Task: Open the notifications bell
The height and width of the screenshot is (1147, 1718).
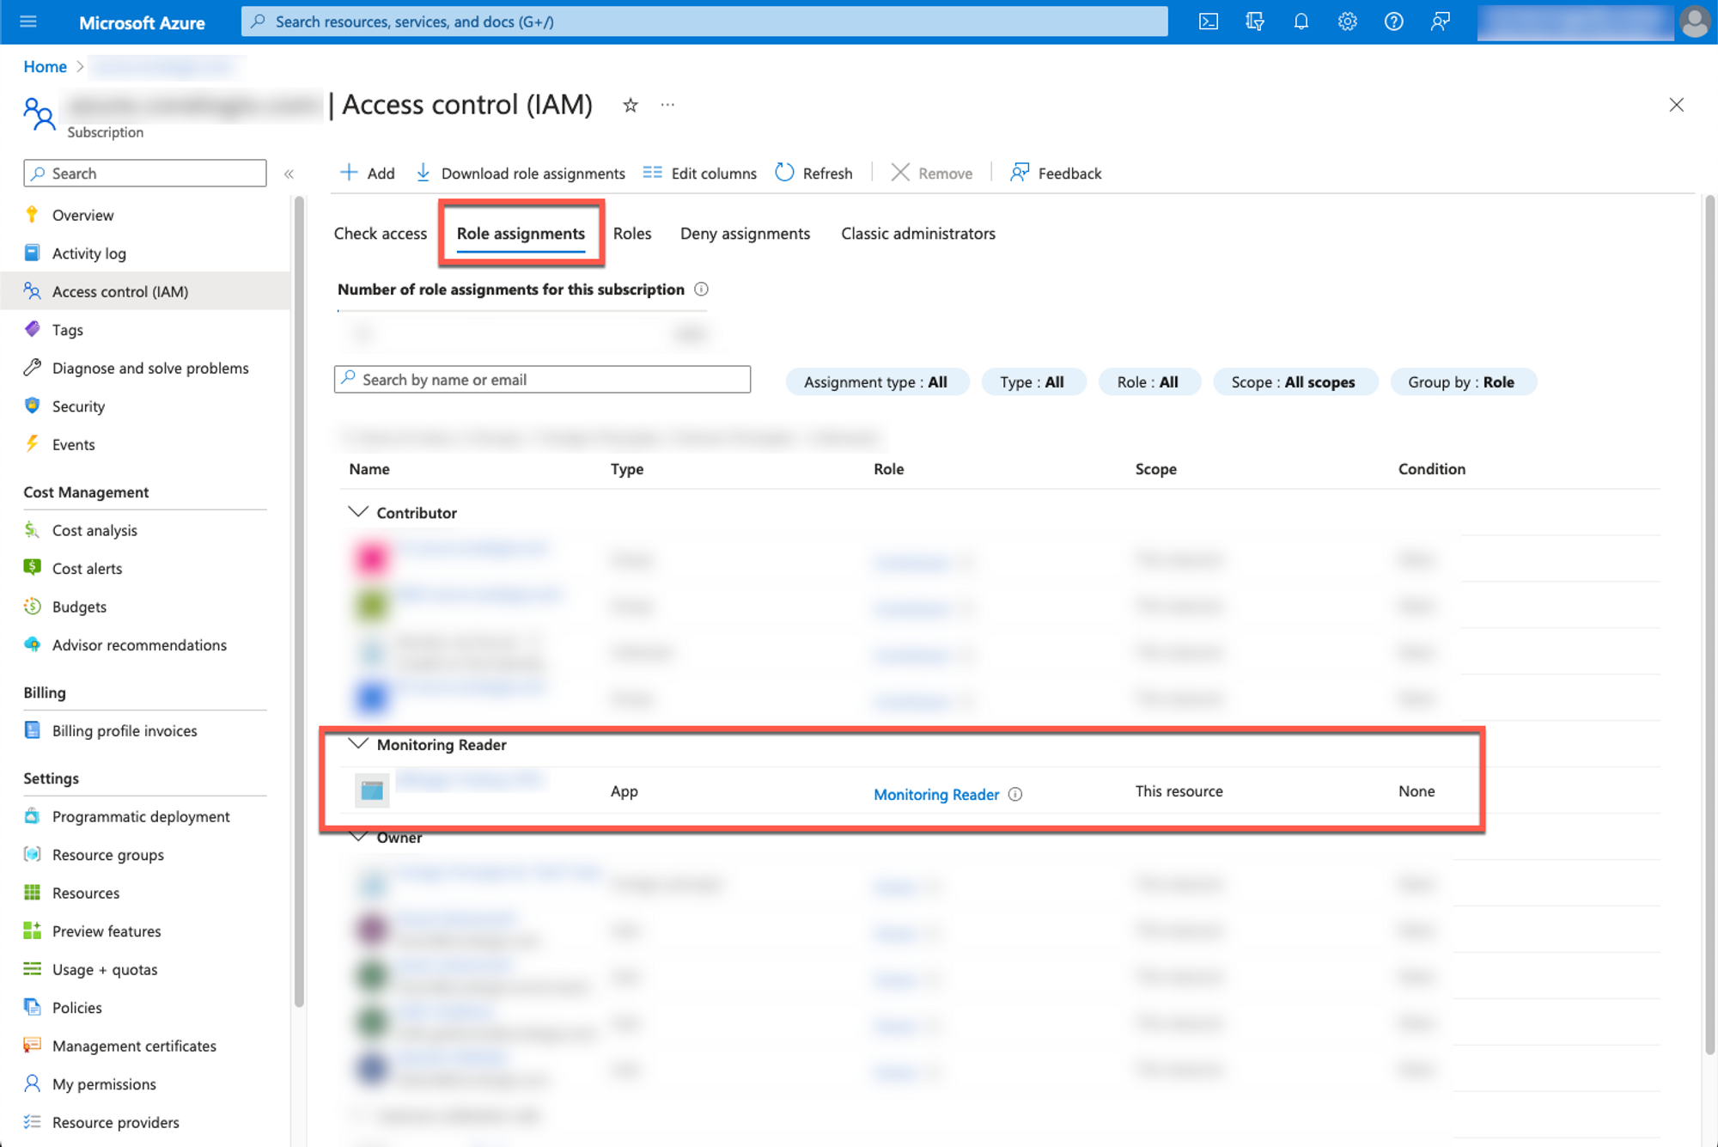Action: tap(1301, 21)
